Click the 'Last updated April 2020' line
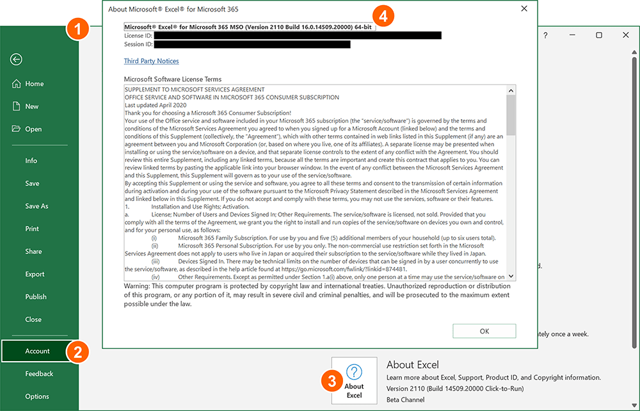 pyautogui.click(x=156, y=105)
